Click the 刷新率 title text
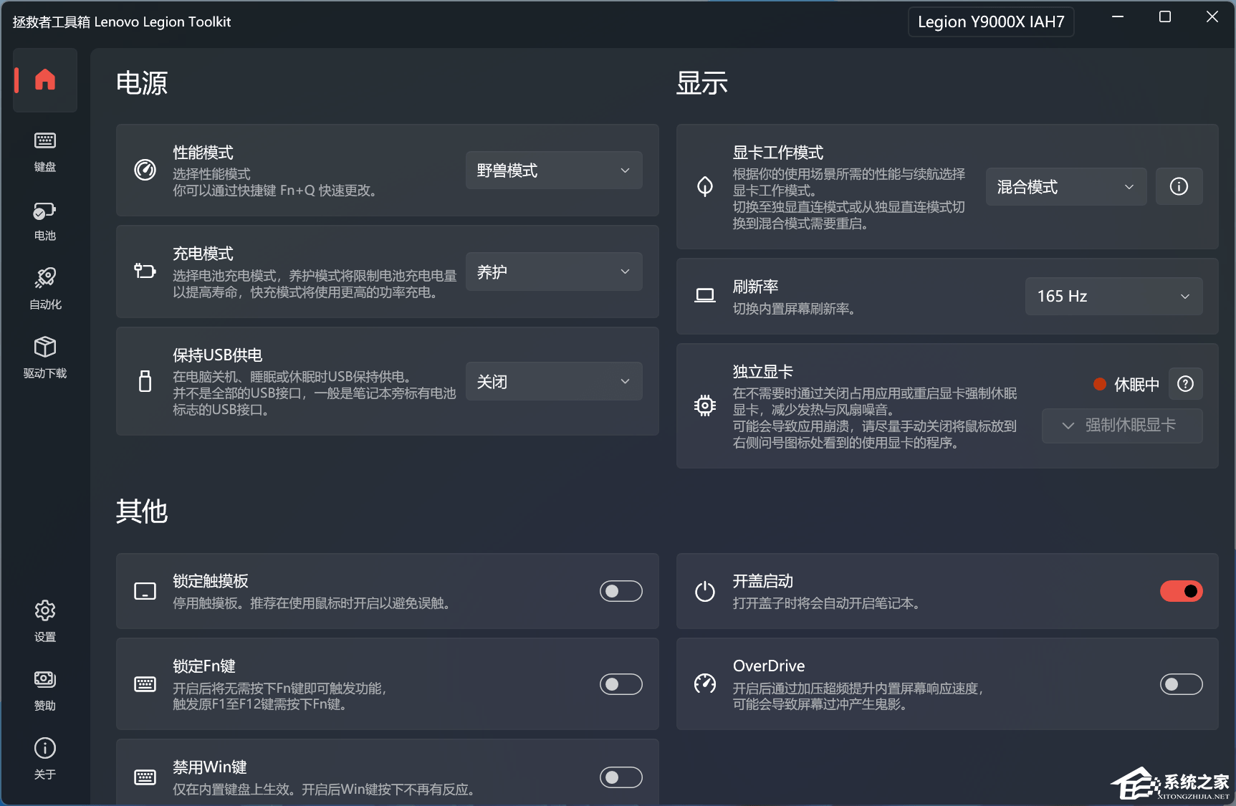1236x806 pixels. [755, 287]
